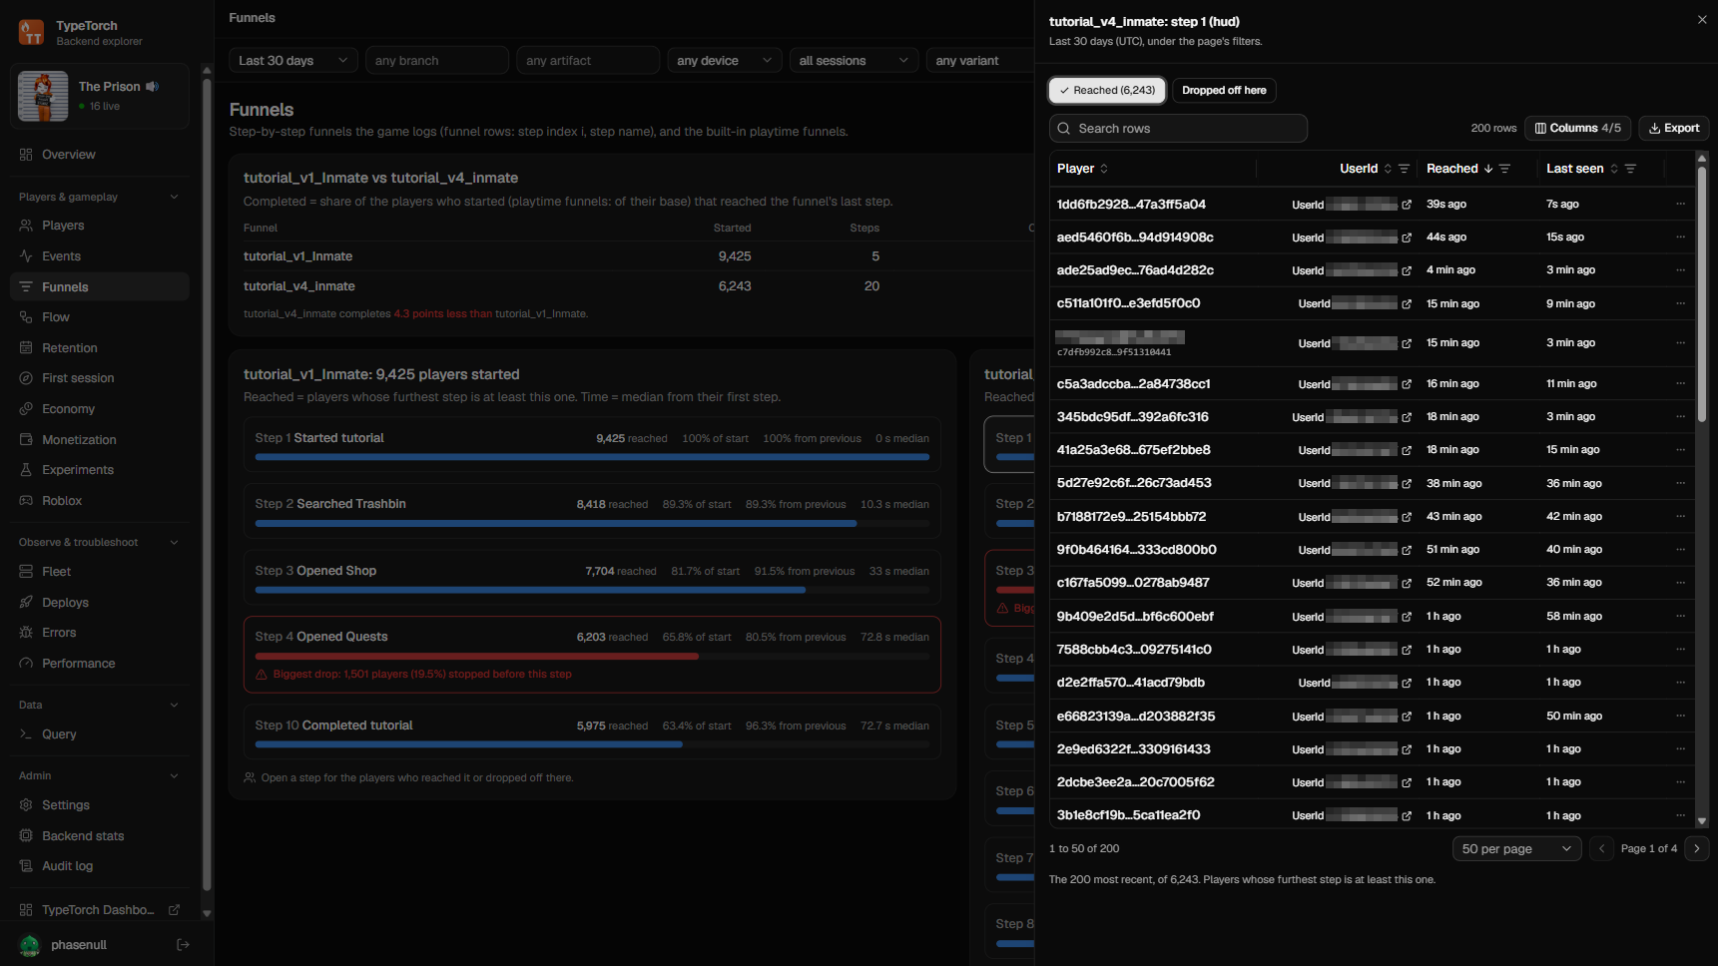The width and height of the screenshot is (1718, 966).
Task: Open row menu for player c5a3adccba...2a84738cc1
Action: tap(1680, 383)
